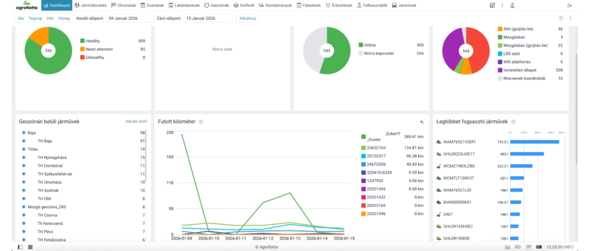Select the Tegnap quick date link
Screen dimensions: 590x251
pos(36,18)
